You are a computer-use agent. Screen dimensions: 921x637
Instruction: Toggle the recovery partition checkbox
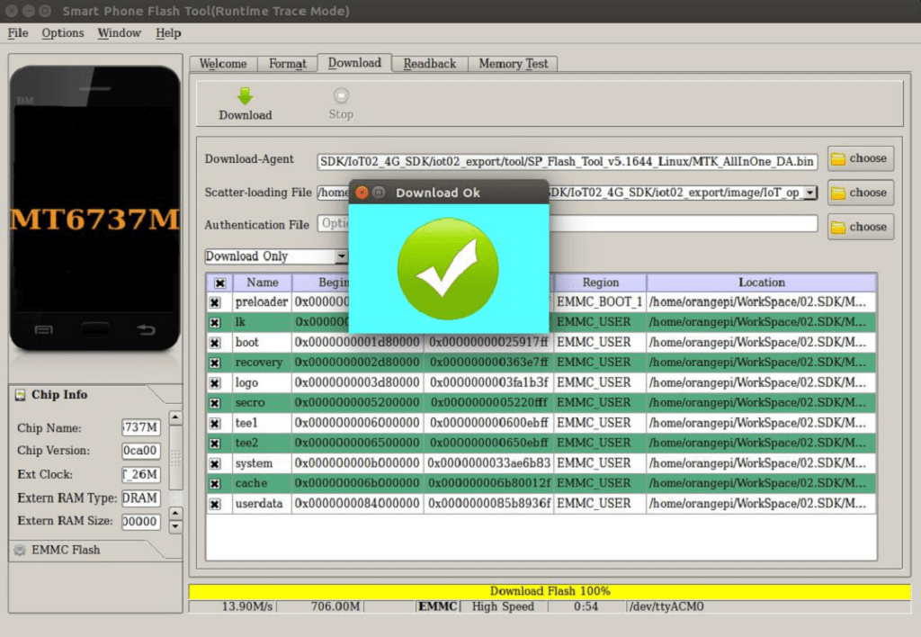pyautogui.click(x=215, y=363)
